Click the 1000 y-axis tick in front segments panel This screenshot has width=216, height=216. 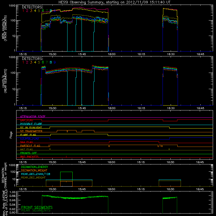click(x=12, y=6)
